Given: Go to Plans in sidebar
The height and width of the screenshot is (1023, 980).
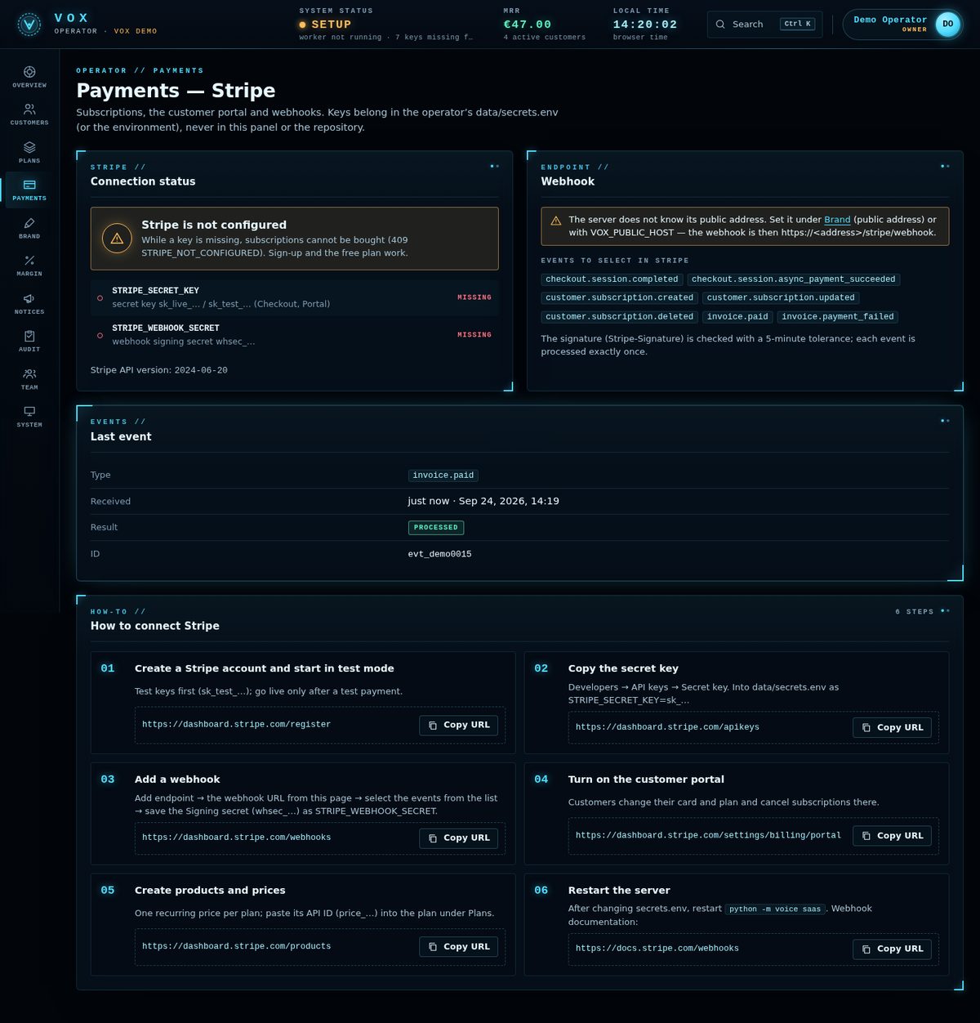Looking at the screenshot, I should 29,152.
